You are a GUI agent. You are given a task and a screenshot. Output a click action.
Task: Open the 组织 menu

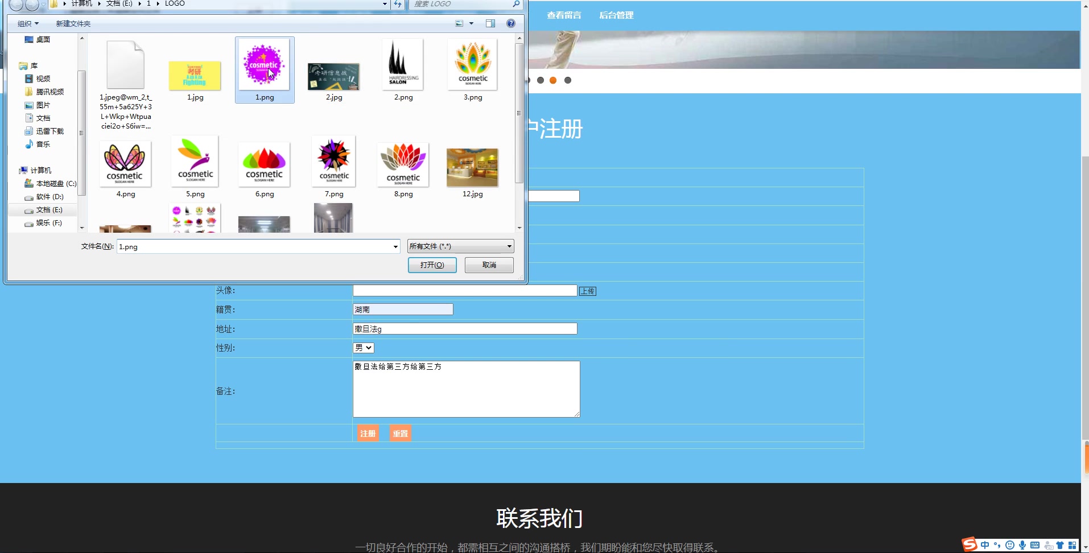click(28, 23)
